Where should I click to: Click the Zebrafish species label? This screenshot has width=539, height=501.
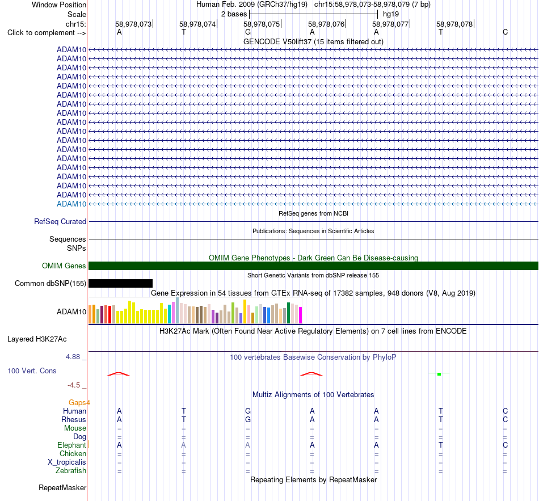pyautogui.click(x=71, y=471)
